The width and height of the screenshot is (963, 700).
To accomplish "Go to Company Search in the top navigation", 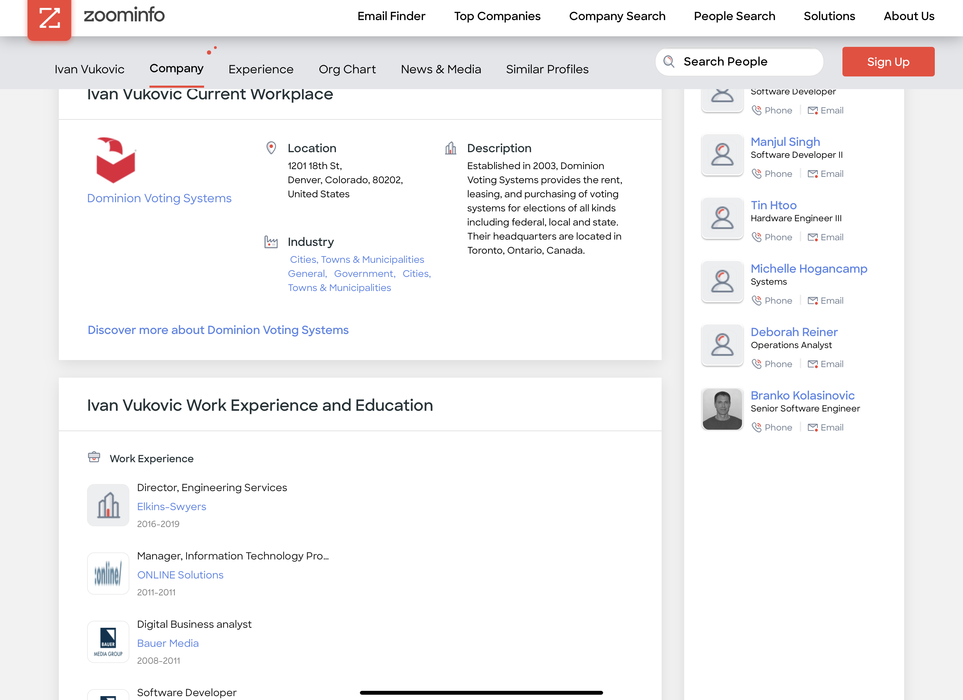I will coord(617,16).
